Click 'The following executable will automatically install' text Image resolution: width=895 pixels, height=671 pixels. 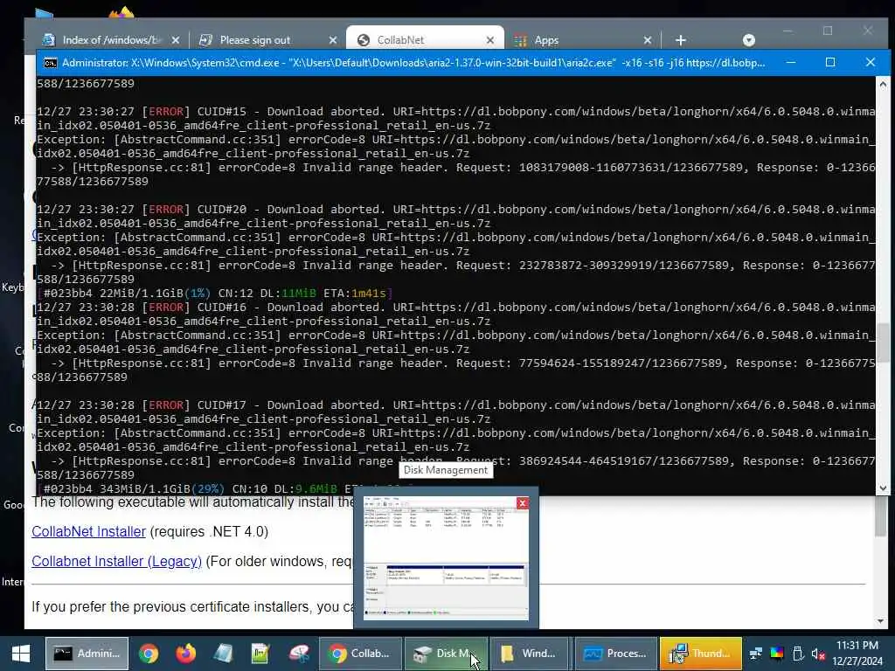point(193,502)
